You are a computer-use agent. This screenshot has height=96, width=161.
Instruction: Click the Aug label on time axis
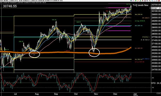(x=37, y=94)
